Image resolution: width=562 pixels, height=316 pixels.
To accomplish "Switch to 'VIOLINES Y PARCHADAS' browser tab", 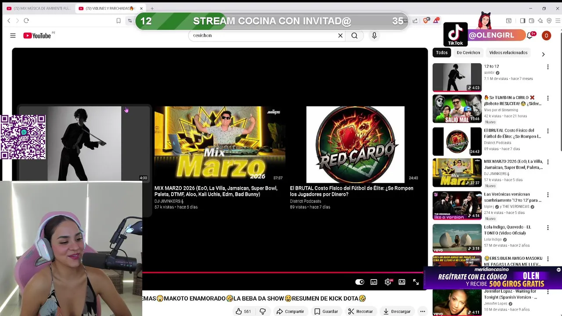I will click(110, 8).
